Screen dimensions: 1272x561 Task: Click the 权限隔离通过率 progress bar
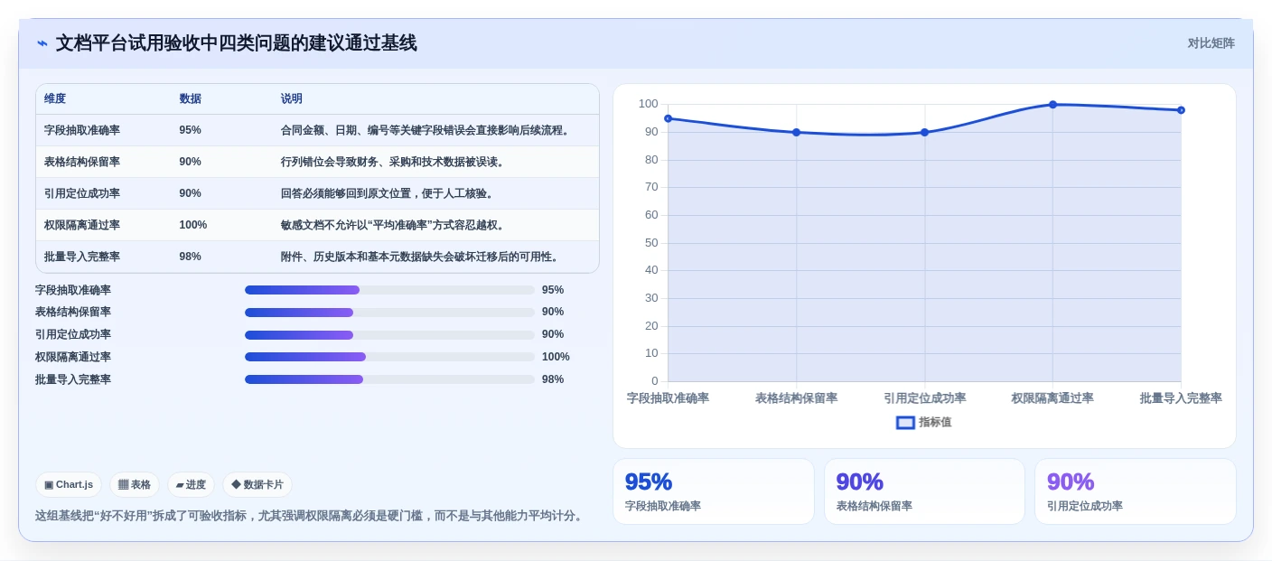[x=389, y=357]
